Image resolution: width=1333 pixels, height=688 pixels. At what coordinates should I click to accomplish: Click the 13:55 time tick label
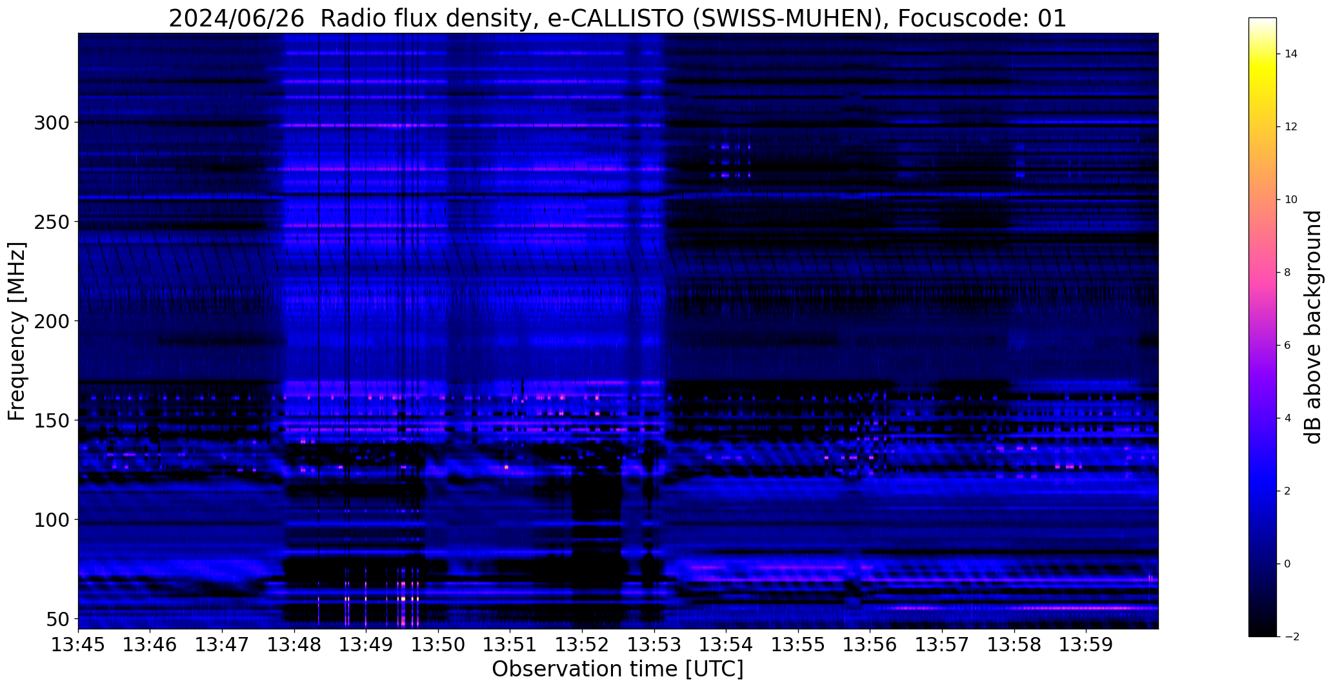798,644
